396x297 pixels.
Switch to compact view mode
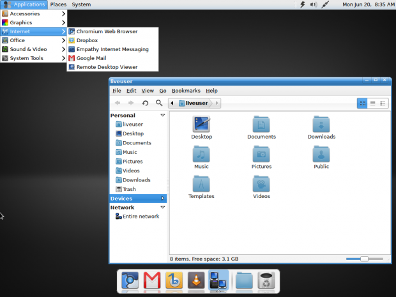383,103
